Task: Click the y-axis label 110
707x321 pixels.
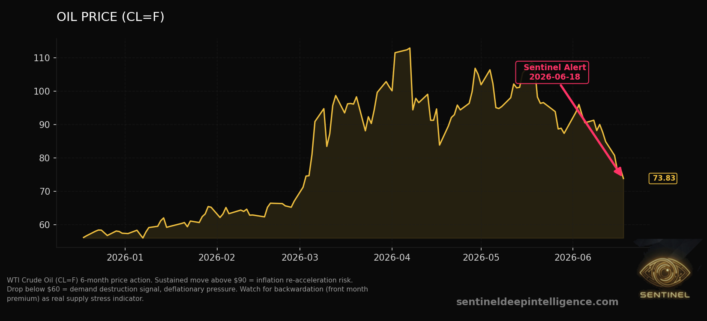Action: [42, 58]
